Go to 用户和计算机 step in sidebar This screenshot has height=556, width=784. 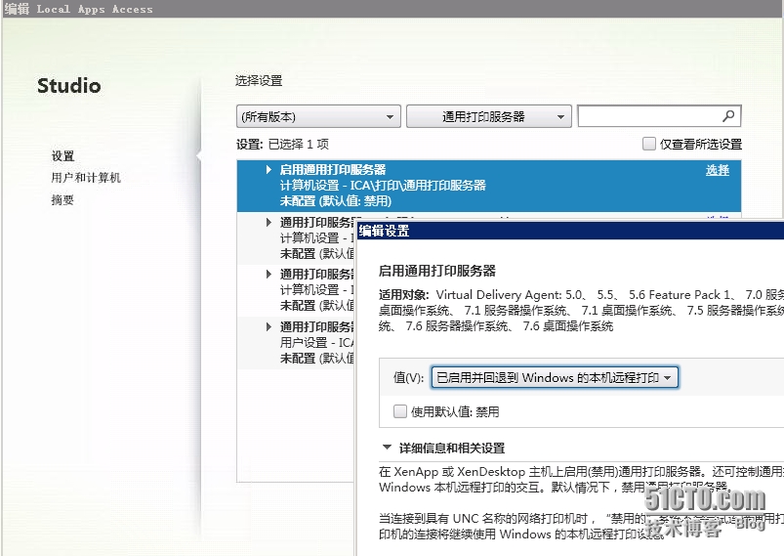pos(86,178)
